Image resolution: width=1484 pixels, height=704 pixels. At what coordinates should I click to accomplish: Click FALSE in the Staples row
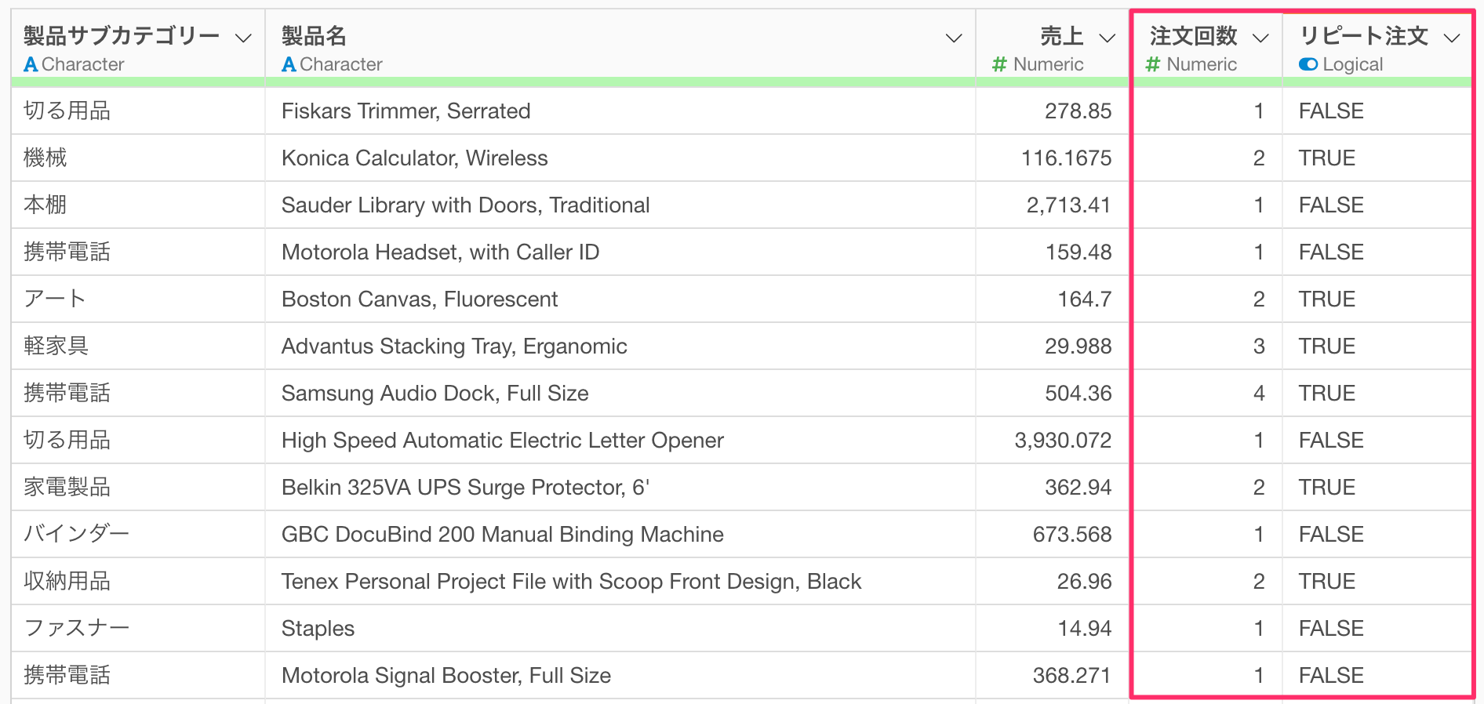1331,629
